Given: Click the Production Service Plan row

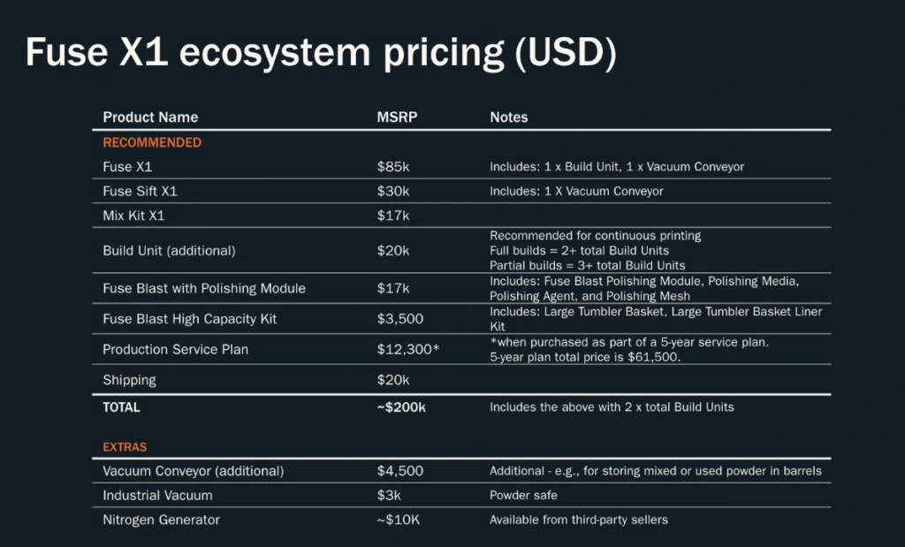Looking at the screenshot, I should click(461, 349).
